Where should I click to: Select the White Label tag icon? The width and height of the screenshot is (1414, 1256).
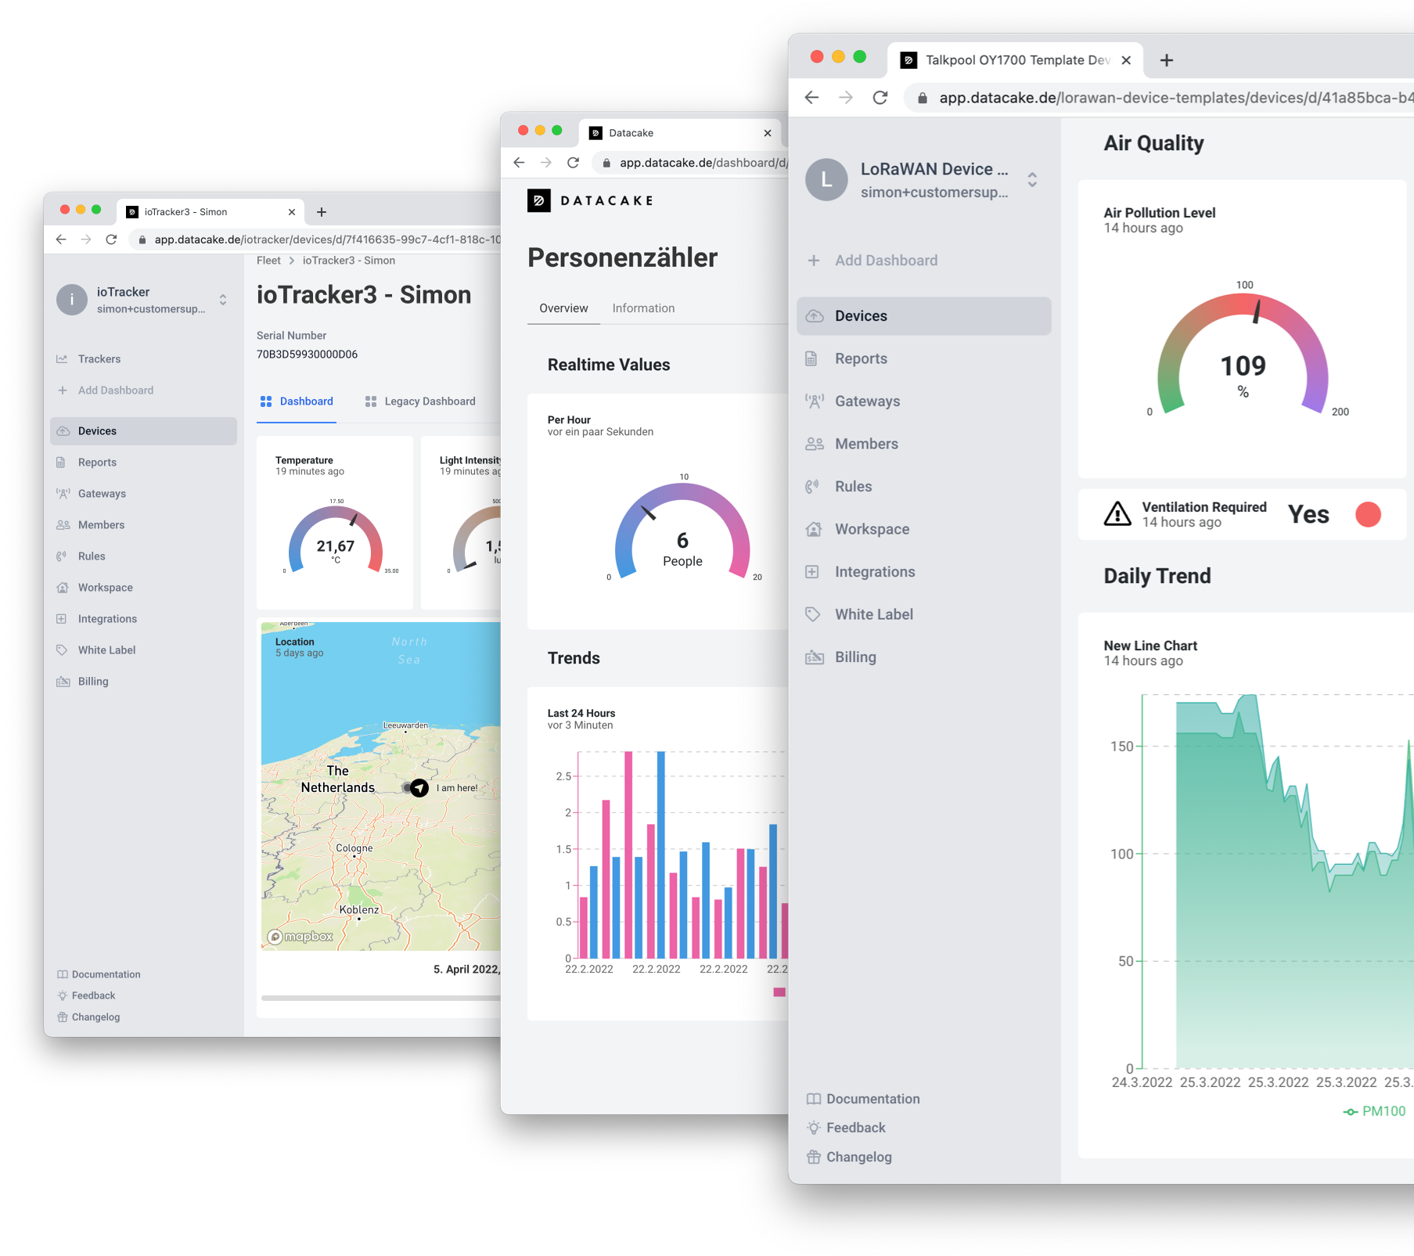click(x=814, y=614)
